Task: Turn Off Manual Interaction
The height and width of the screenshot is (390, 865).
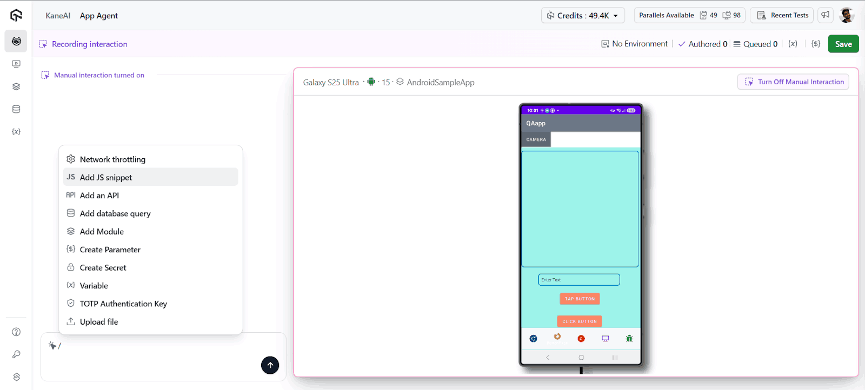Action: 793,82
